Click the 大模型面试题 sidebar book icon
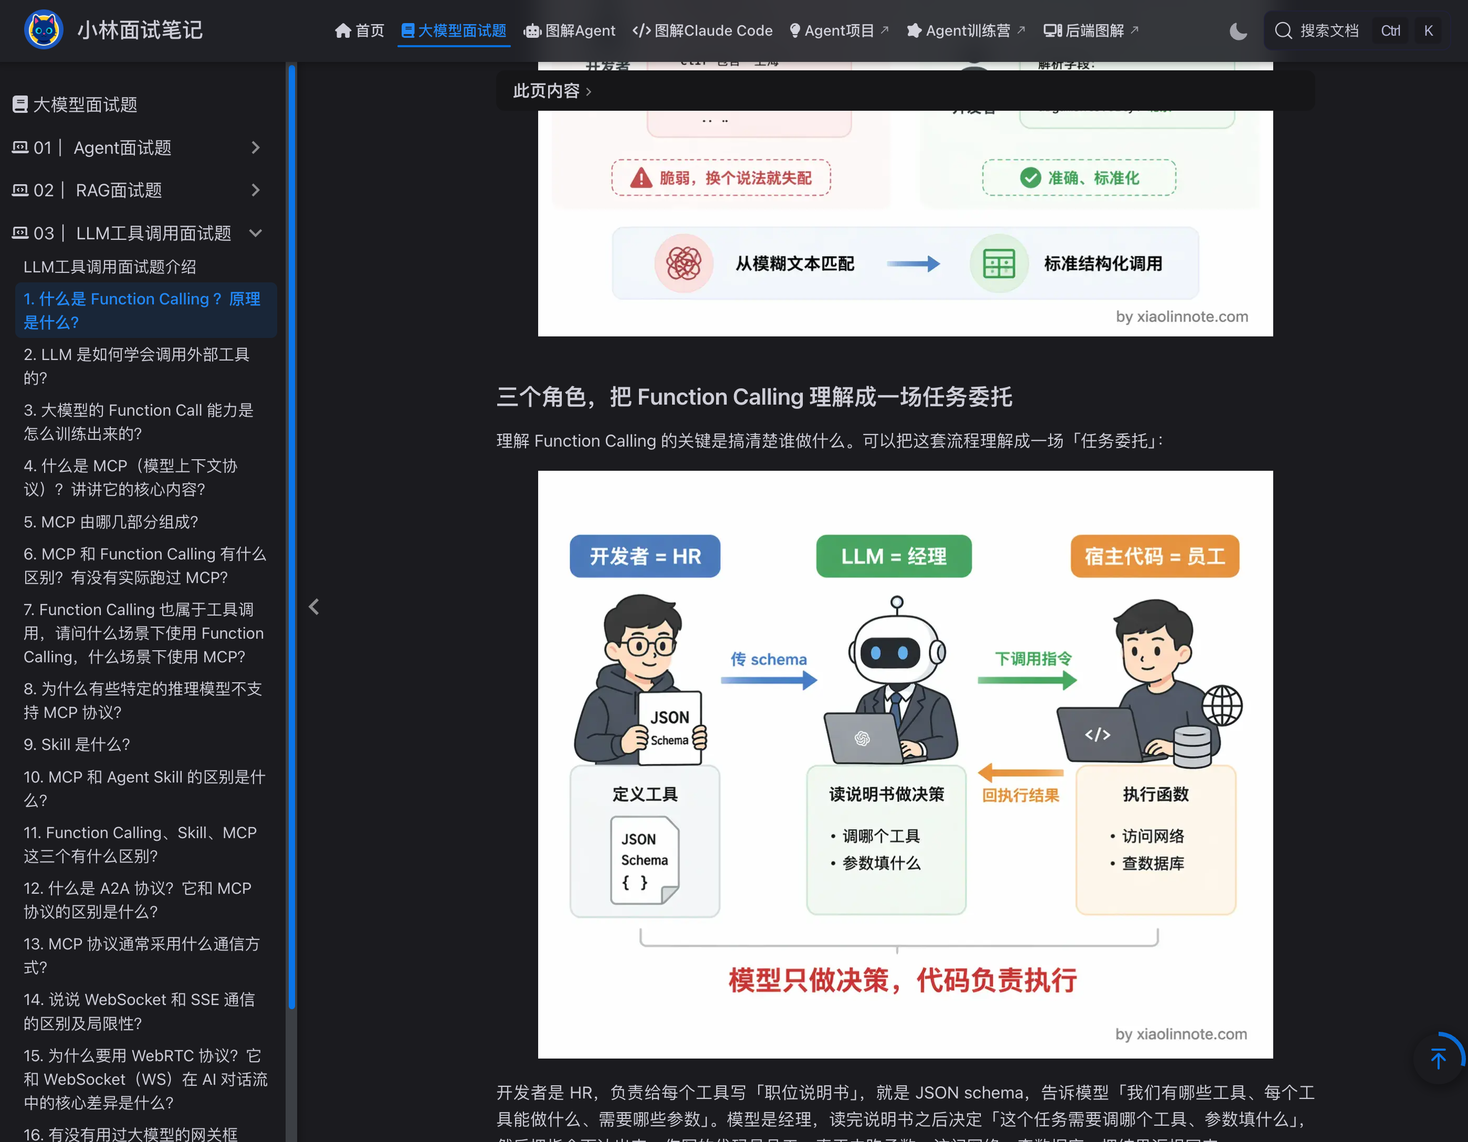The image size is (1468, 1142). [20, 105]
